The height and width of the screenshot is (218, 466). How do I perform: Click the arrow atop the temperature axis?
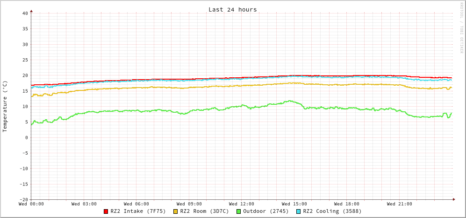[x=31, y=11]
